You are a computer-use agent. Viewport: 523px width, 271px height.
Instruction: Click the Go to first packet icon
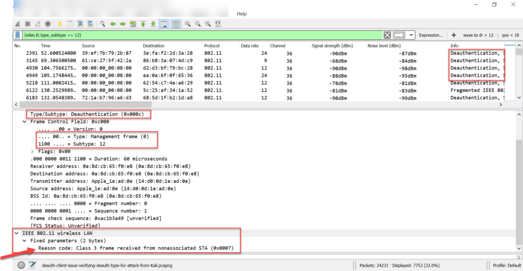pyautogui.click(x=144, y=24)
